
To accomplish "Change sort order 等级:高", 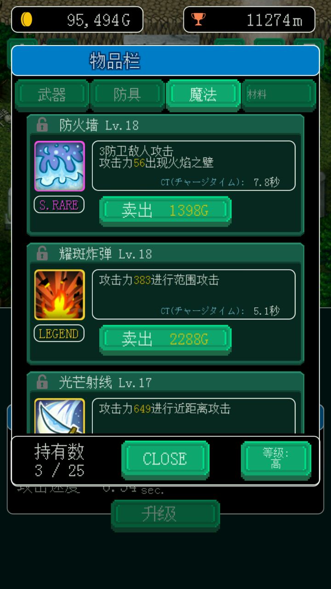I will (276, 459).
